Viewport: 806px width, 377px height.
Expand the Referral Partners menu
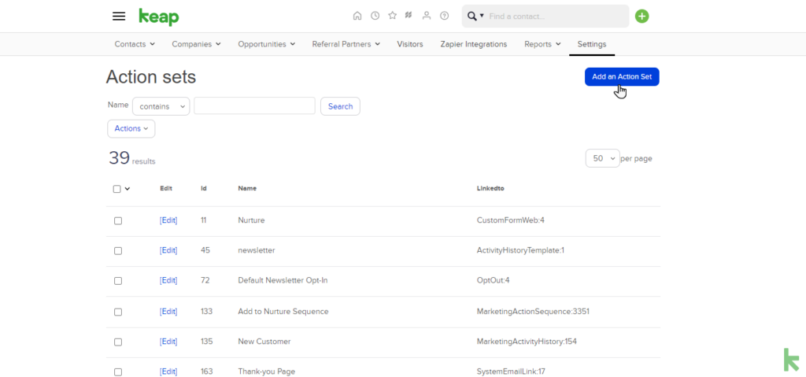tap(346, 44)
